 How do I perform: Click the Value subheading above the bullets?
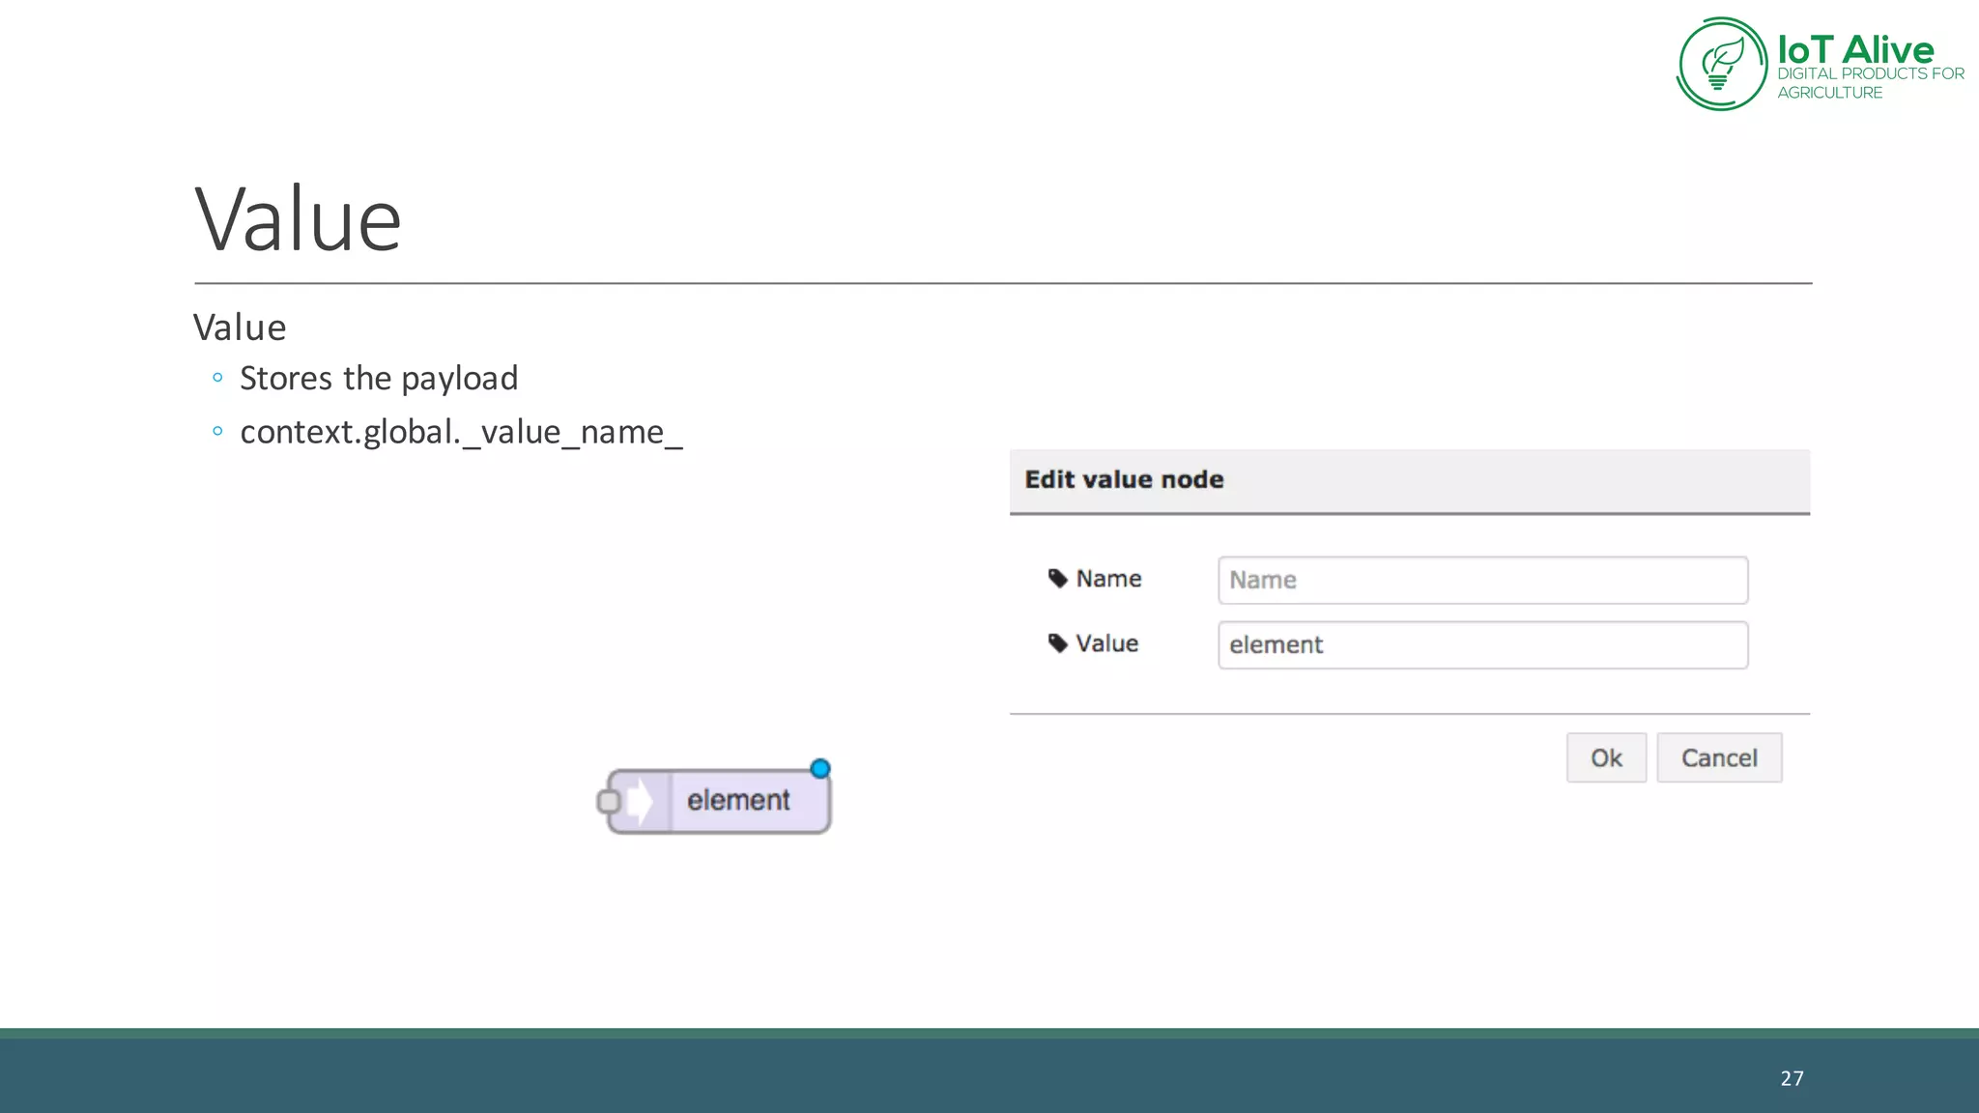point(240,328)
